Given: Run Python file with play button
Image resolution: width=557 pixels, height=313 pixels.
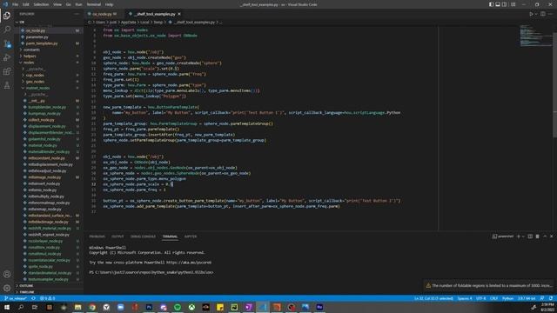Looking at the screenshot, I should (531, 14).
